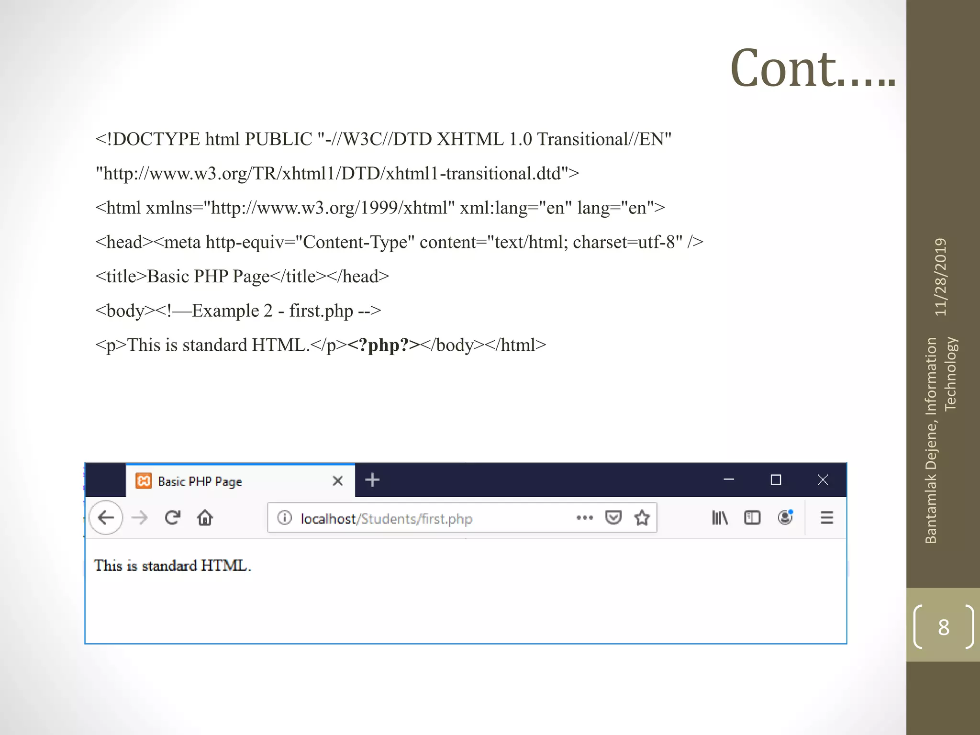Image resolution: width=980 pixels, height=735 pixels.
Task: Click the forward navigation arrow
Action: [140, 518]
